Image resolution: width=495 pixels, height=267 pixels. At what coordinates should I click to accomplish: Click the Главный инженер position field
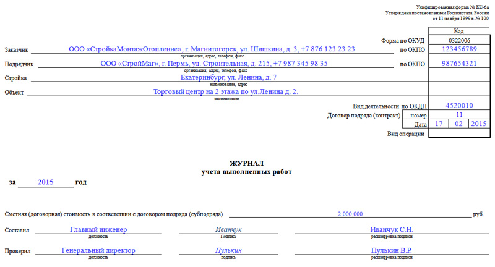(x=98, y=230)
